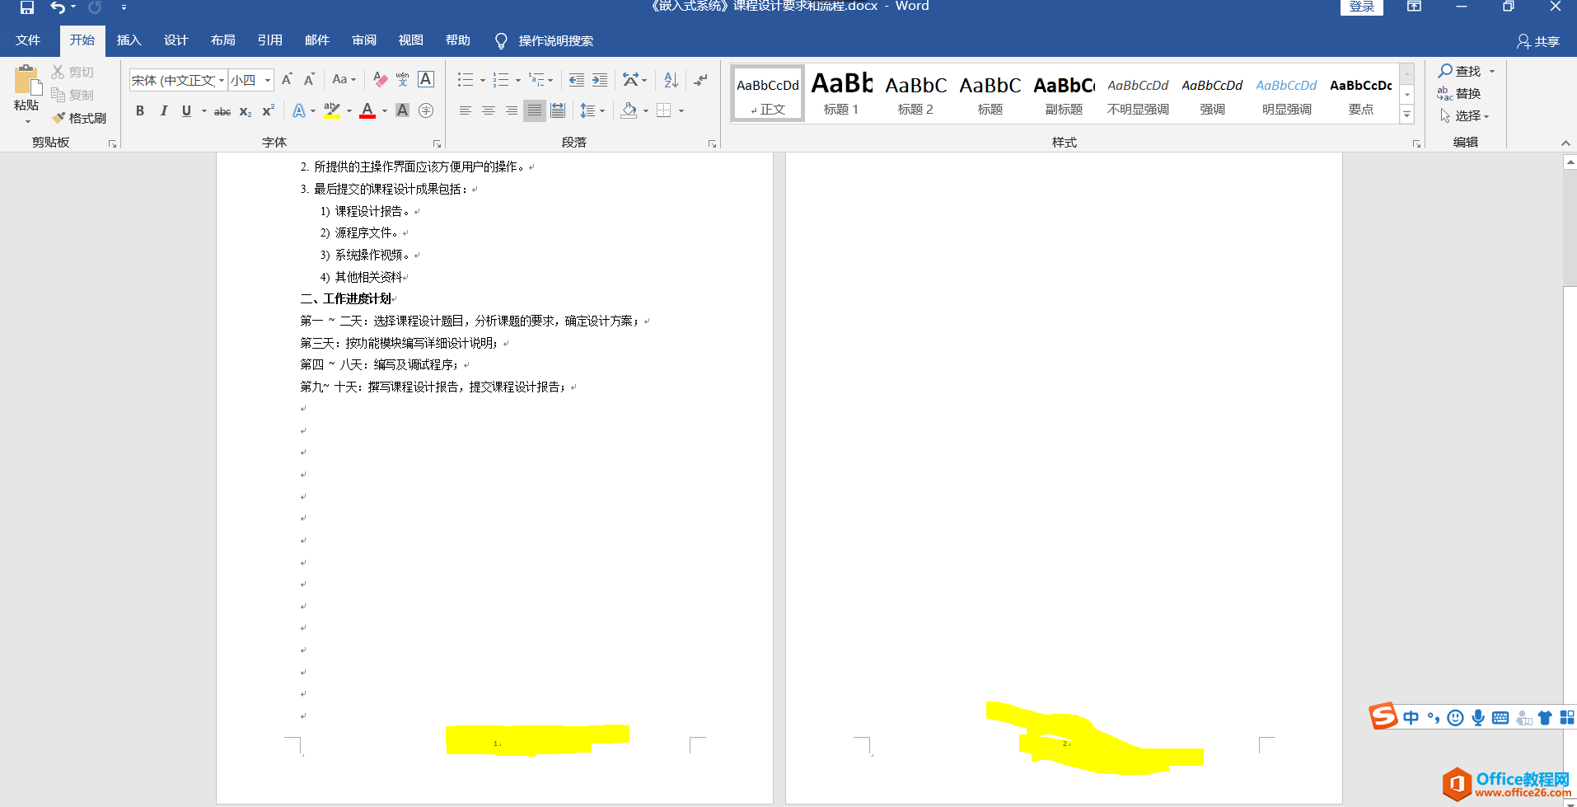Apply character shading with the gray A icon

pyautogui.click(x=402, y=110)
